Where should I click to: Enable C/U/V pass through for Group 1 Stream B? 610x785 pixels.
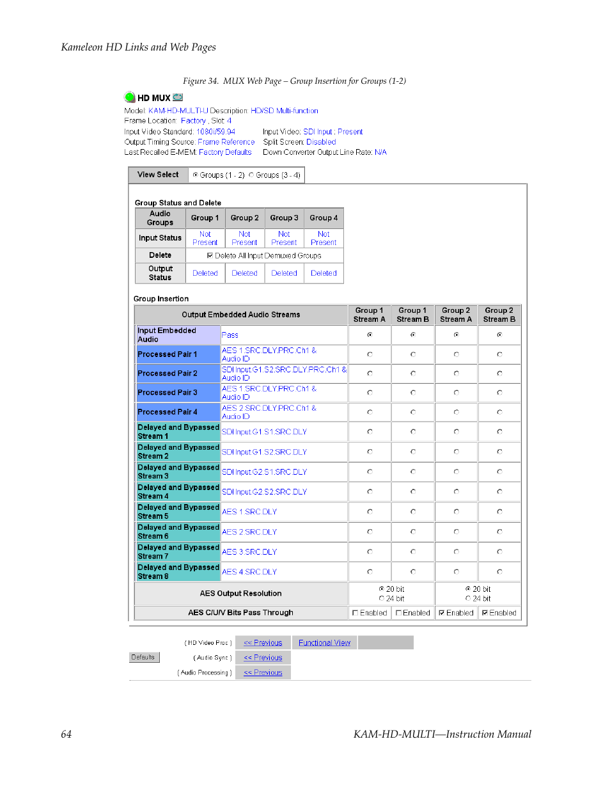(398, 613)
